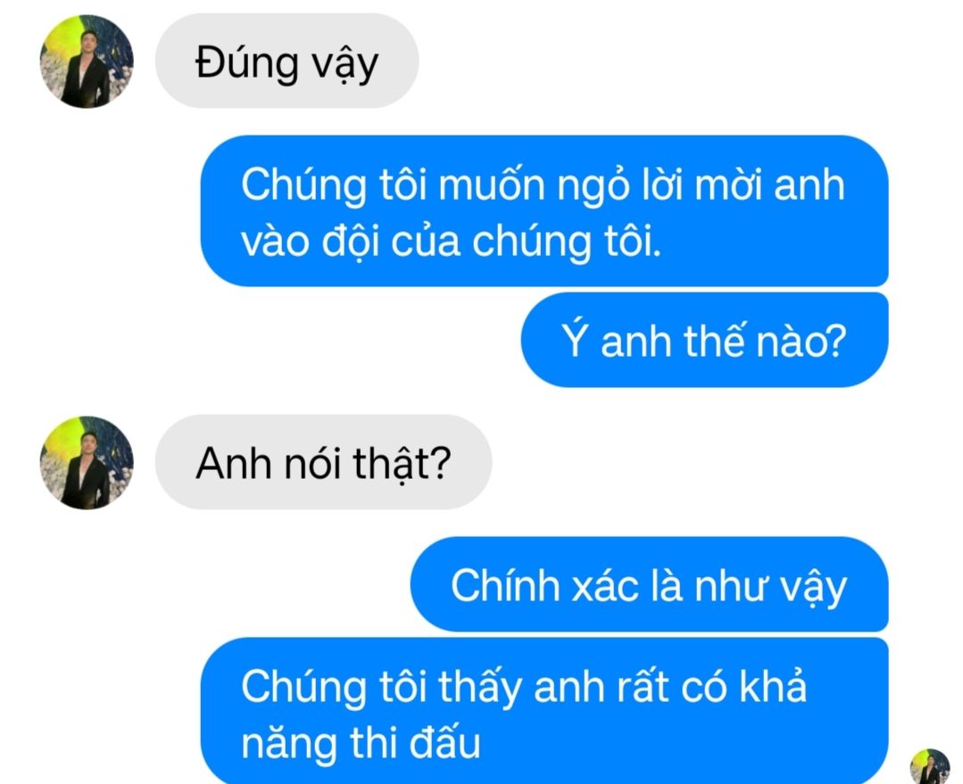Tap the profile picture next to "Anh nói thật?"

[x=87, y=462]
